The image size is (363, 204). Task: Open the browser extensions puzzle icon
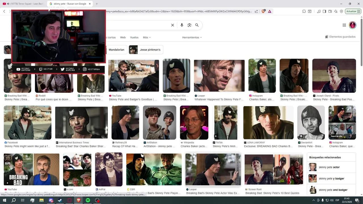304,11
